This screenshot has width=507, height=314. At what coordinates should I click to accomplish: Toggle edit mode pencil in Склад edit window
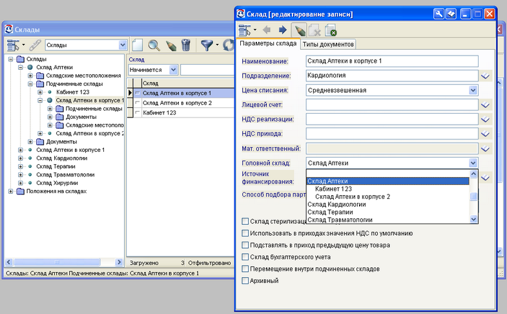coord(300,30)
